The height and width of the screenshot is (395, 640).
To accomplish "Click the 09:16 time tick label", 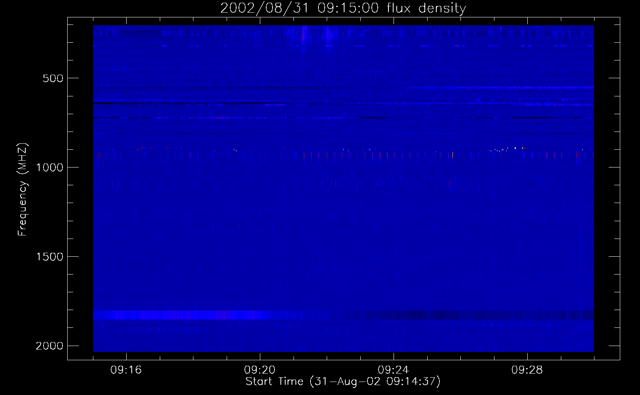I will tap(126, 370).
